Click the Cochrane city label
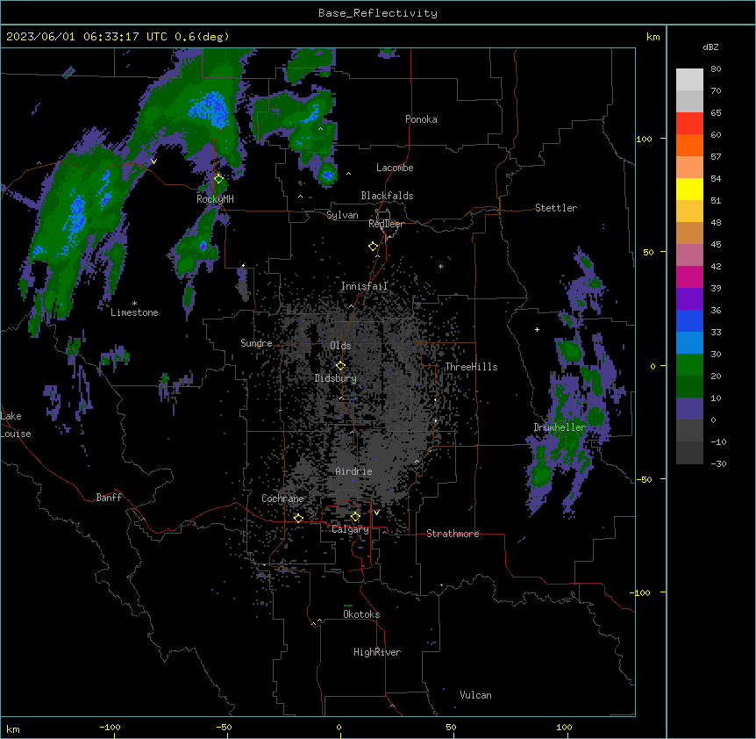756x739 pixels. (282, 499)
